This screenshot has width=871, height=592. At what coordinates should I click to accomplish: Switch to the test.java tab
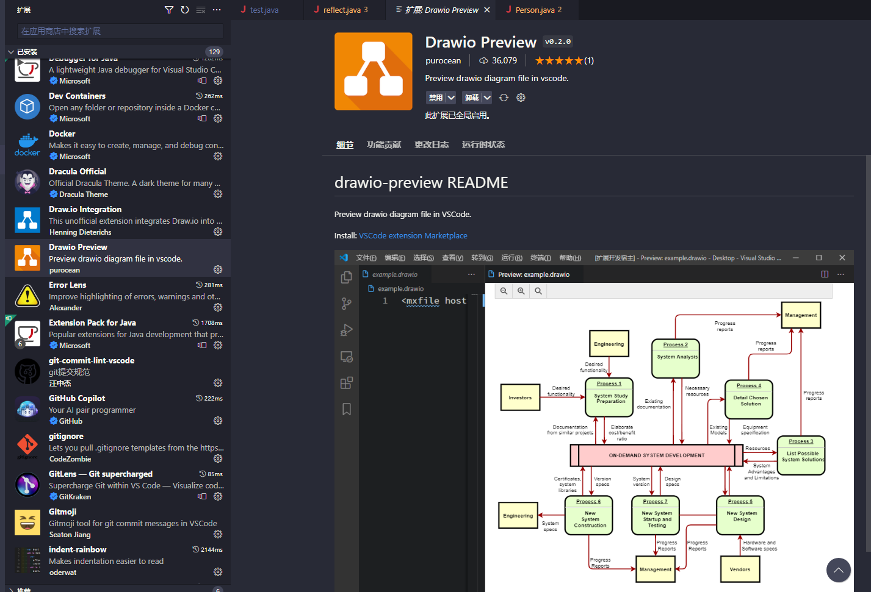click(x=267, y=10)
